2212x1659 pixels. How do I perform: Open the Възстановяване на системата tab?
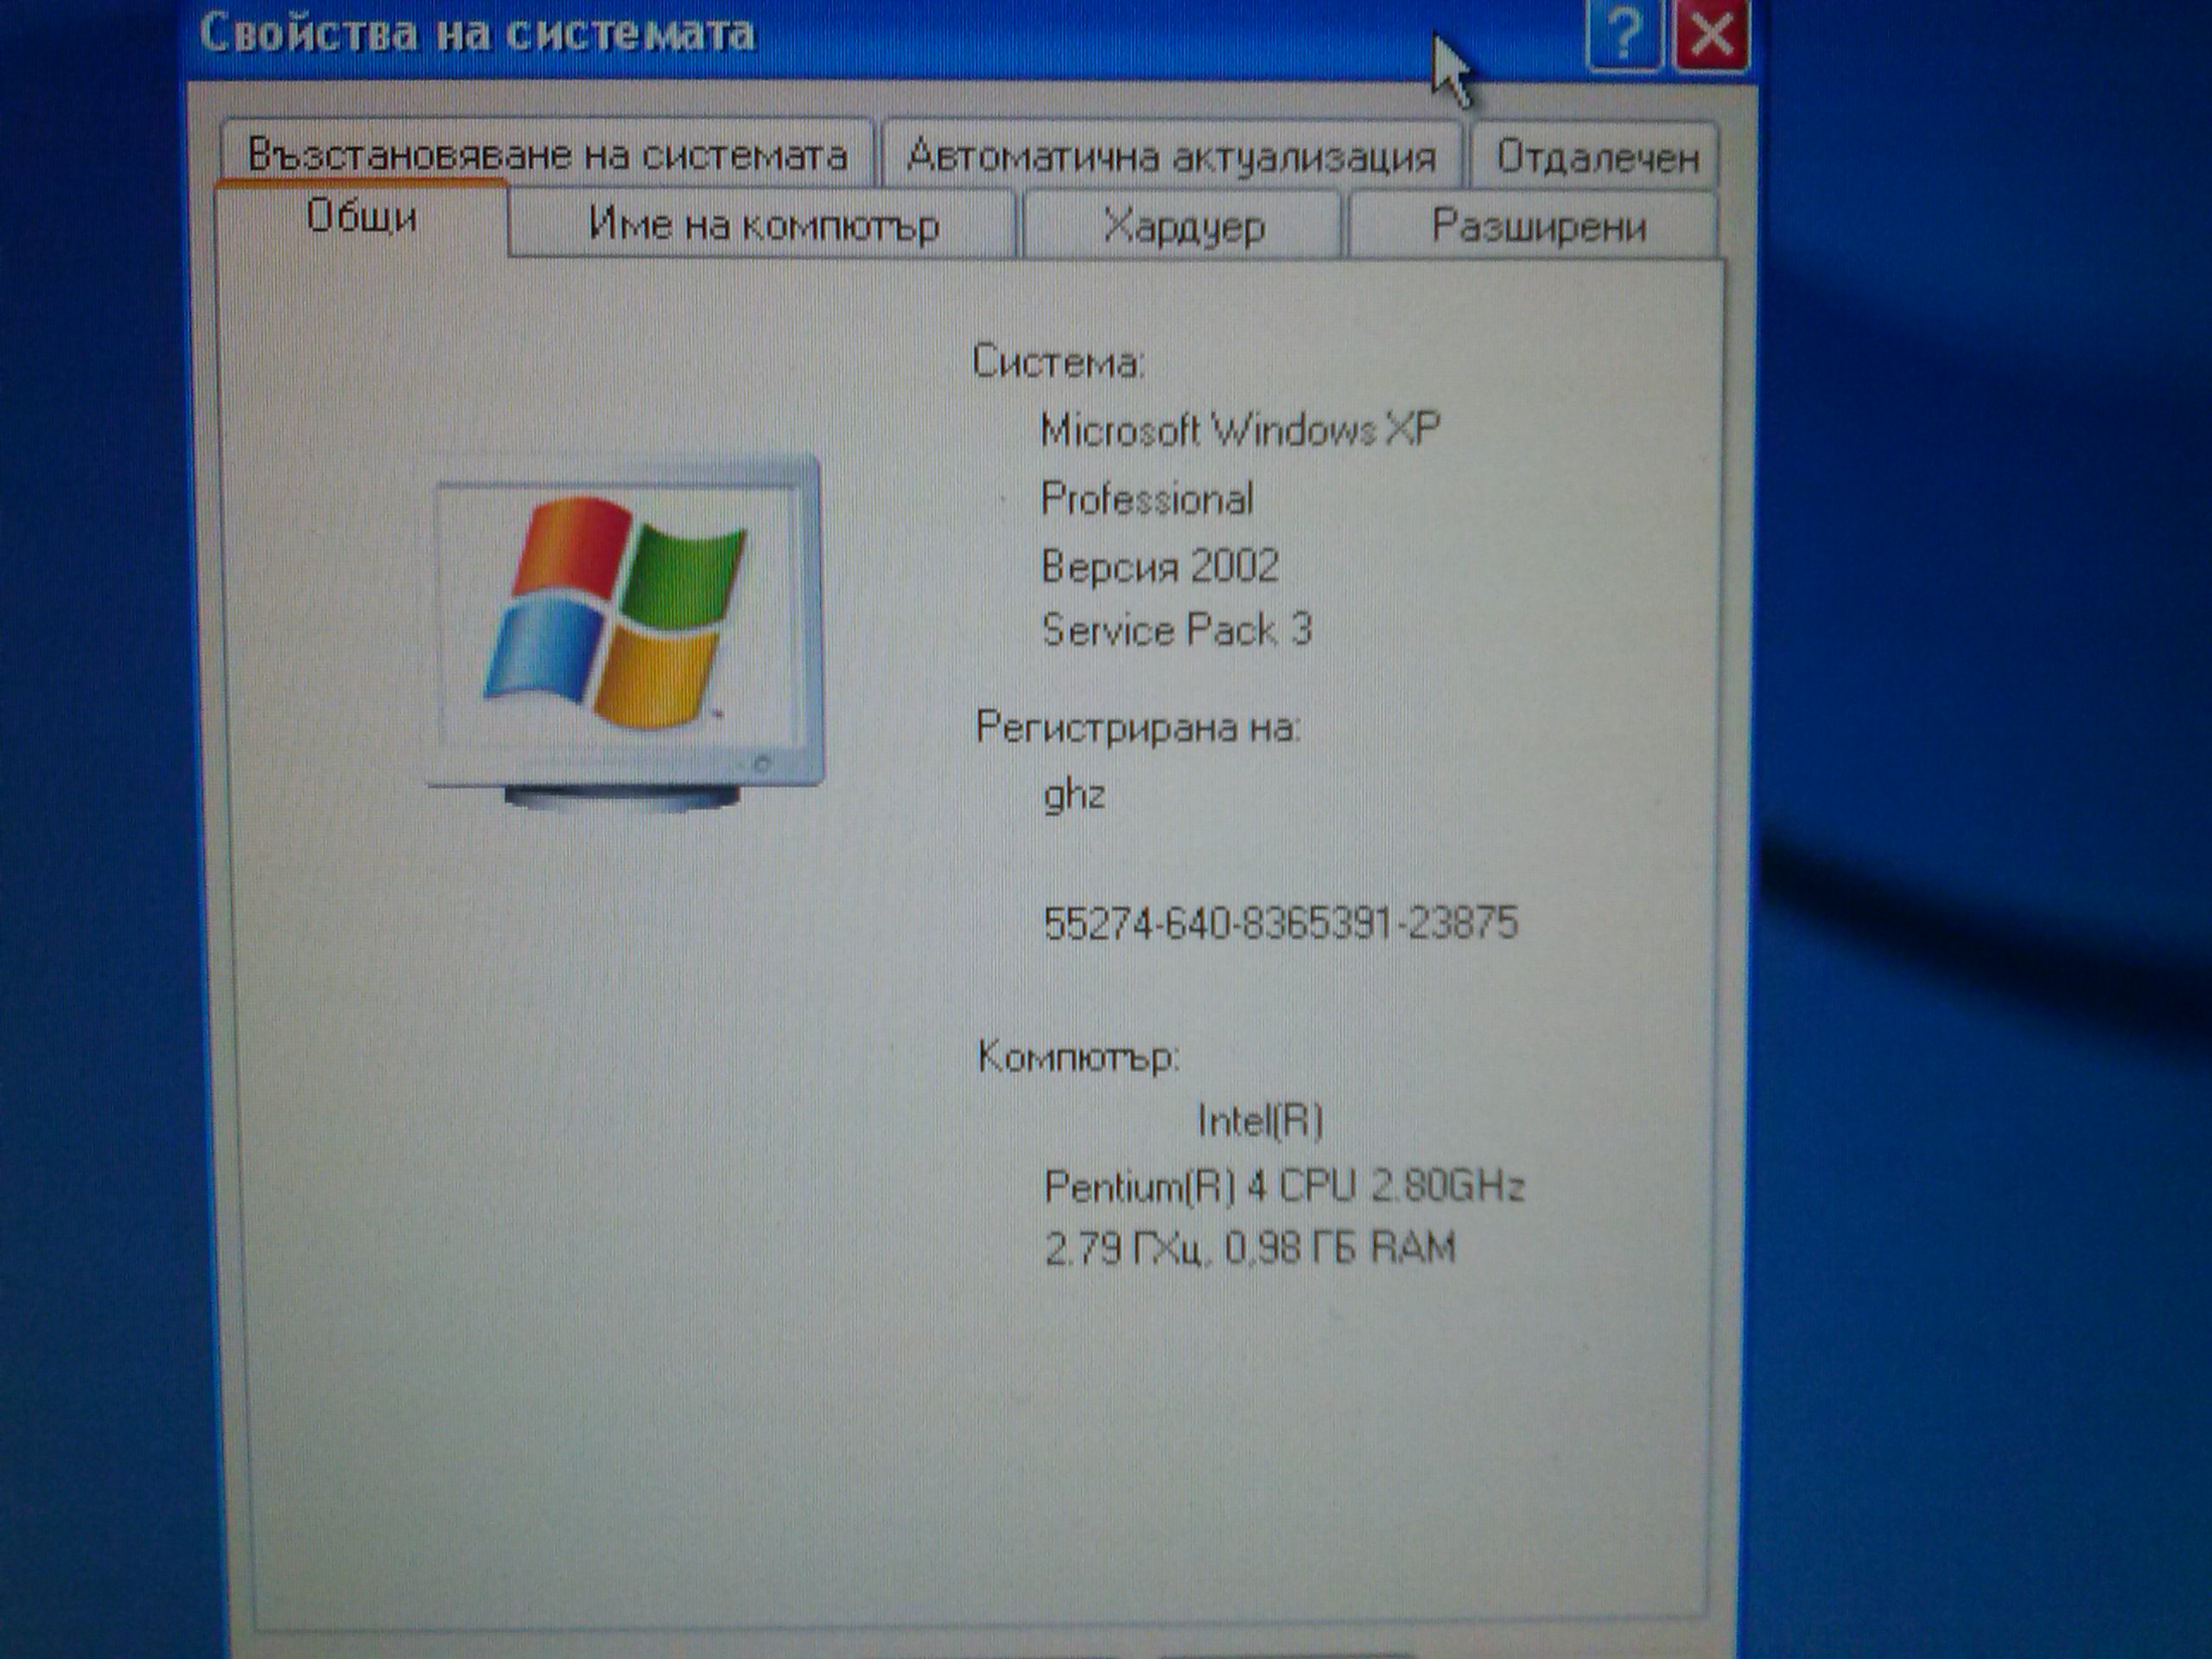547,153
